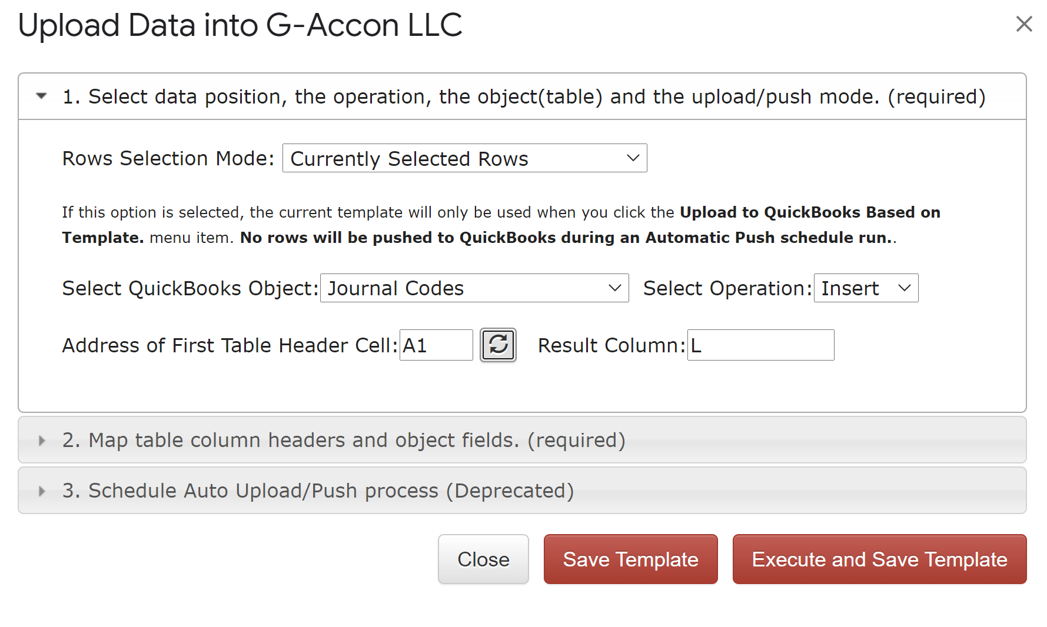Image resolution: width=1047 pixels, height=627 pixels.
Task: Click the Close button
Action: [x=483, y=559]
